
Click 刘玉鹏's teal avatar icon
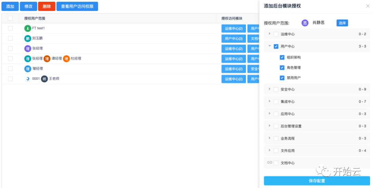tap(28, 39)
